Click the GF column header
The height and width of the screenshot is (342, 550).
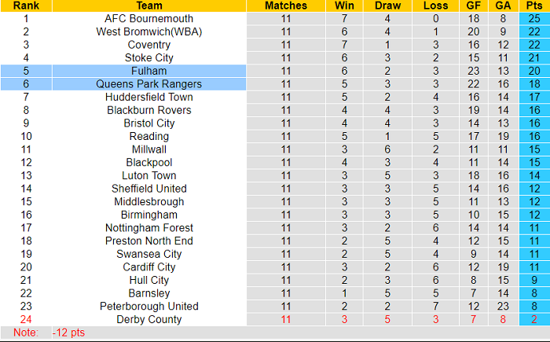473,6
